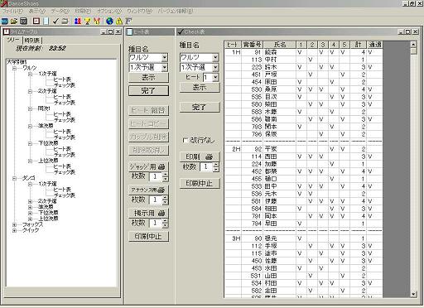Viewport: 424px width, 308px height.
Task: Switch to the ツリー tab
Action: 13,40
